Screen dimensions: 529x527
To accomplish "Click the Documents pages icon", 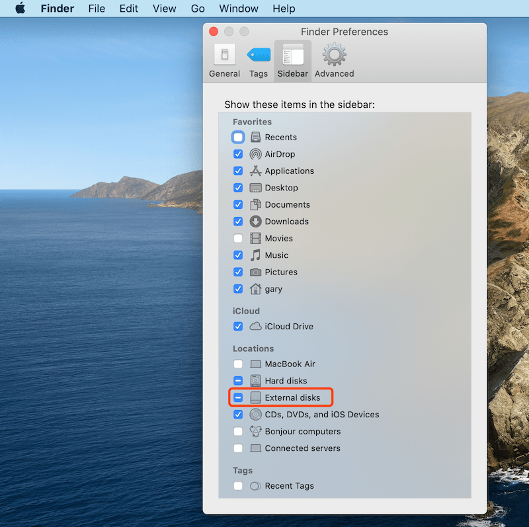I will click(x=255, y=204).
